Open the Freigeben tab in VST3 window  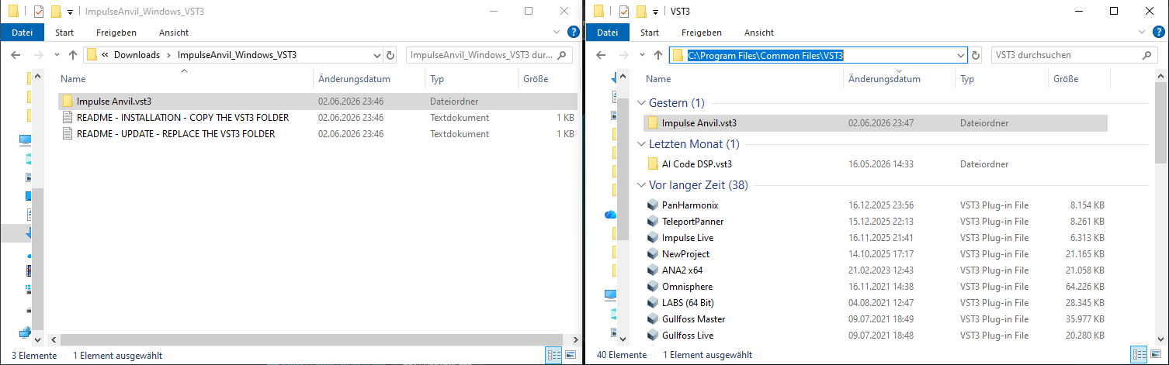[702, 33]
